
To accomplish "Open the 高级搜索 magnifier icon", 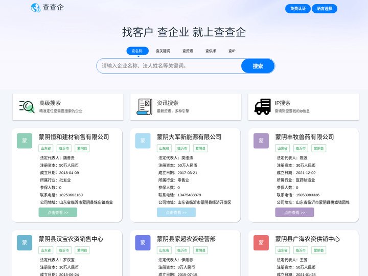I will (x=27, y=107).
